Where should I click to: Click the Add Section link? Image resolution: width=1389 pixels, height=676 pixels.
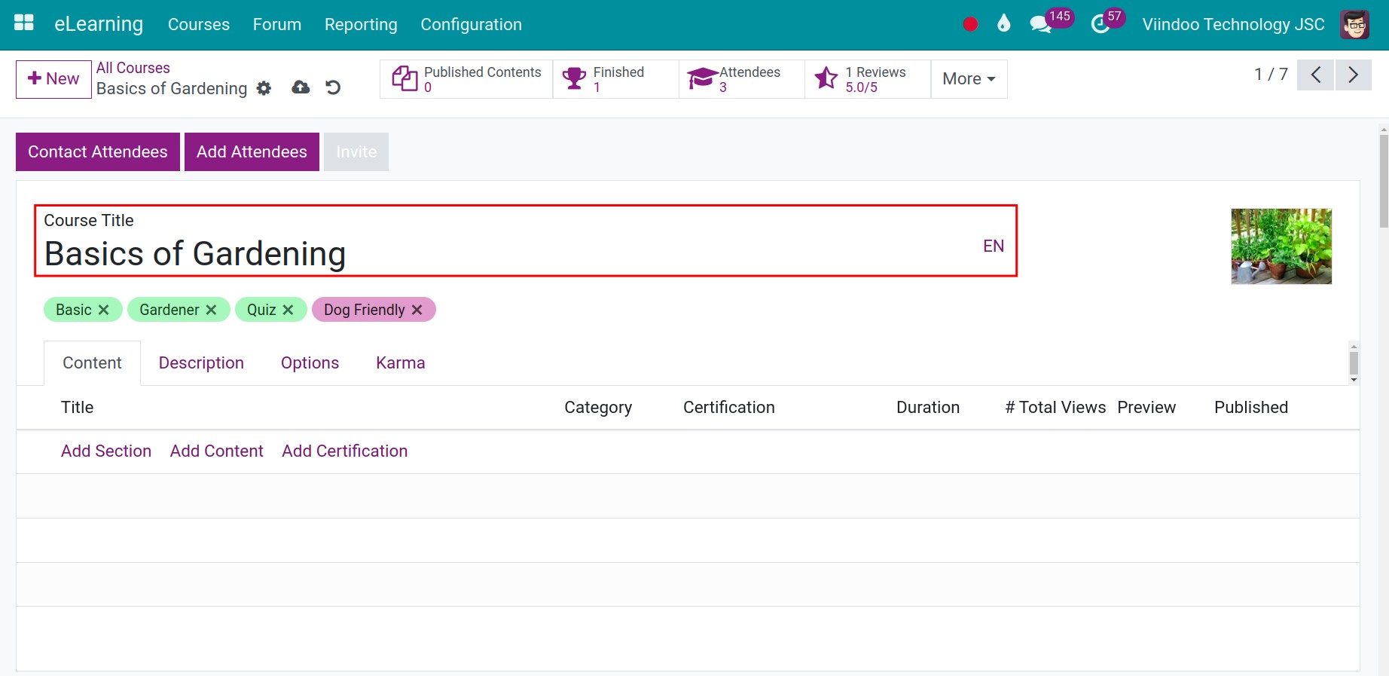[x=106, y=451]
